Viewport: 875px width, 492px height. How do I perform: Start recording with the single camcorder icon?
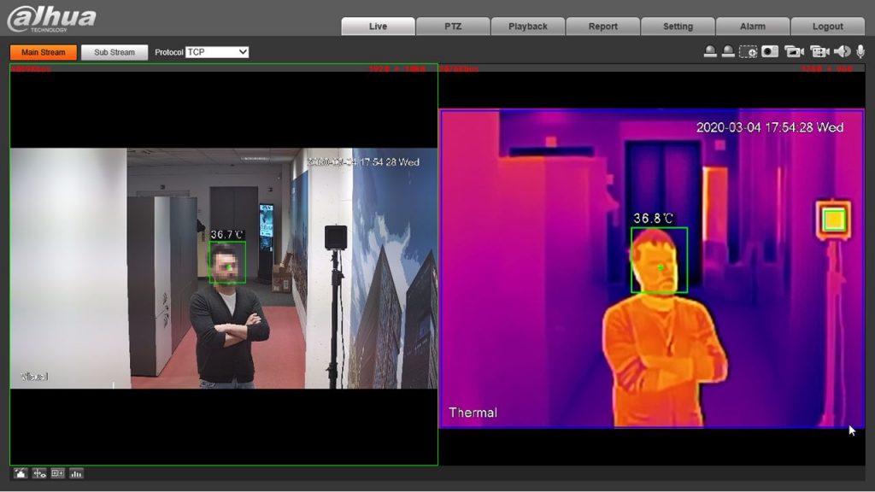pos(794,52)
